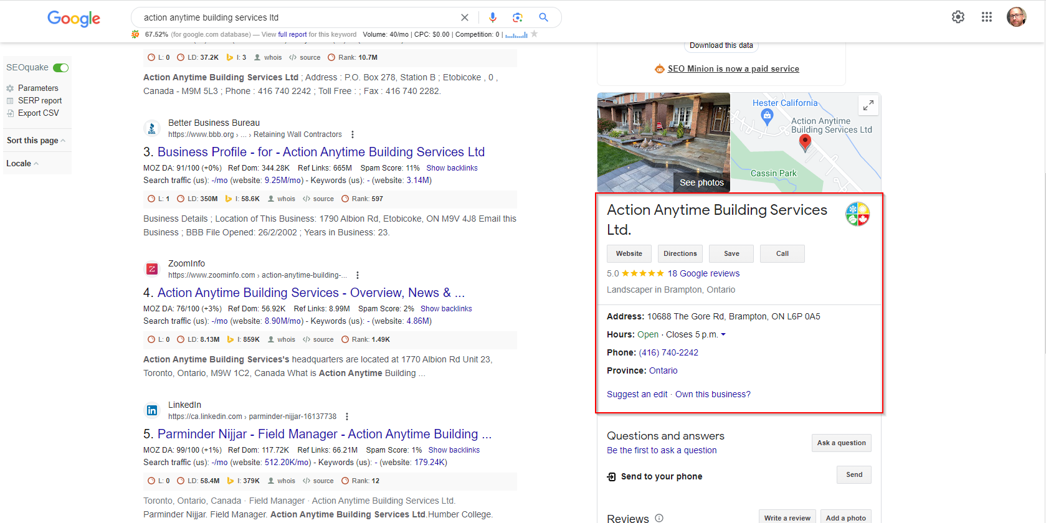This screenshot has width=1046, height=523.
Task: Expand the Sort this page menu
Action: 36,141
